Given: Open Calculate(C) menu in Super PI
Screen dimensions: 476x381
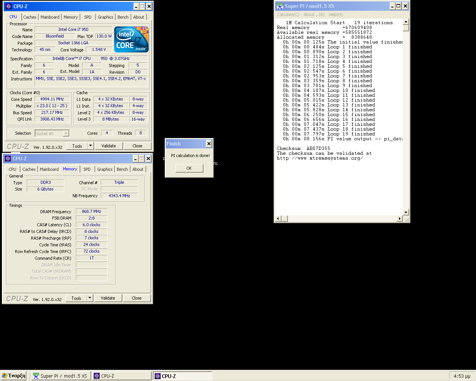Looking at the screenshot, I should 288,15.
